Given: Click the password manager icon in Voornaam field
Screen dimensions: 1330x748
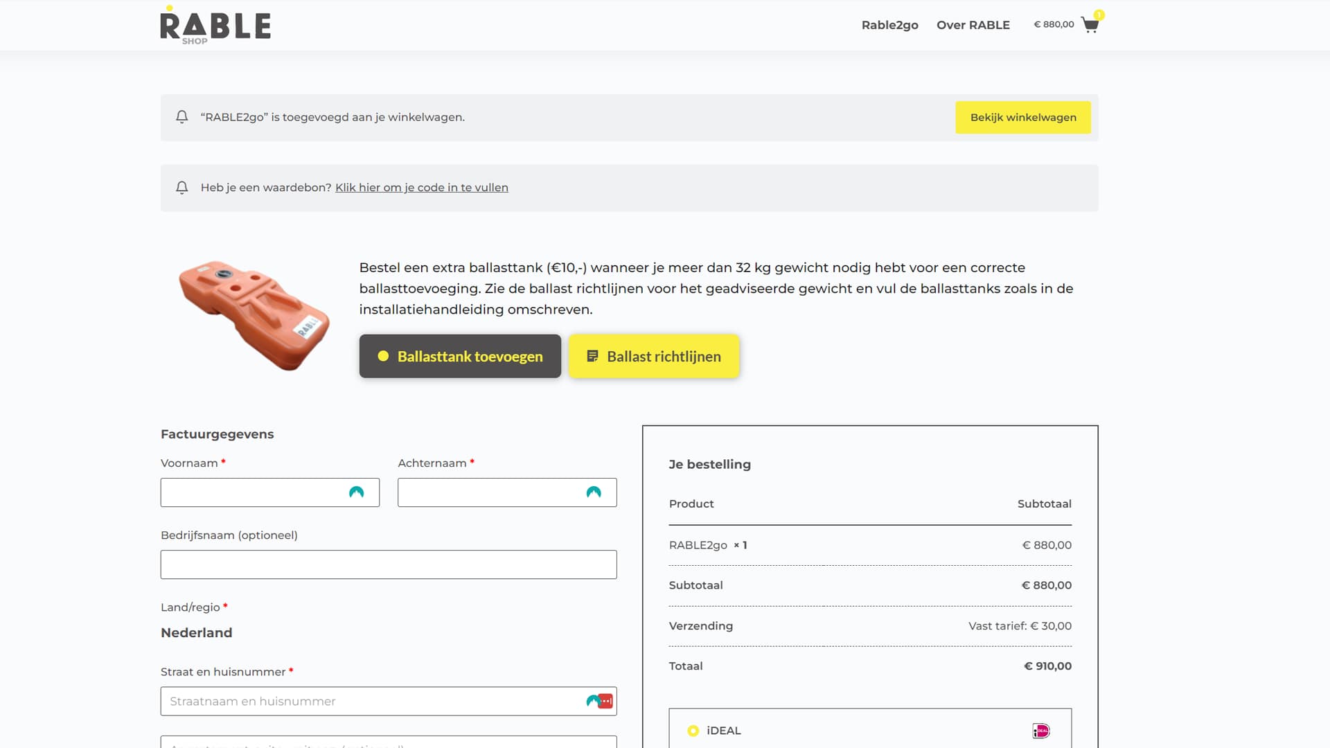Looking at the screenshot, I should (356, 492).
